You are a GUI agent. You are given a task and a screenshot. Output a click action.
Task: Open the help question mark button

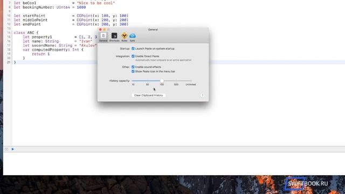click(x=203, y=95)
